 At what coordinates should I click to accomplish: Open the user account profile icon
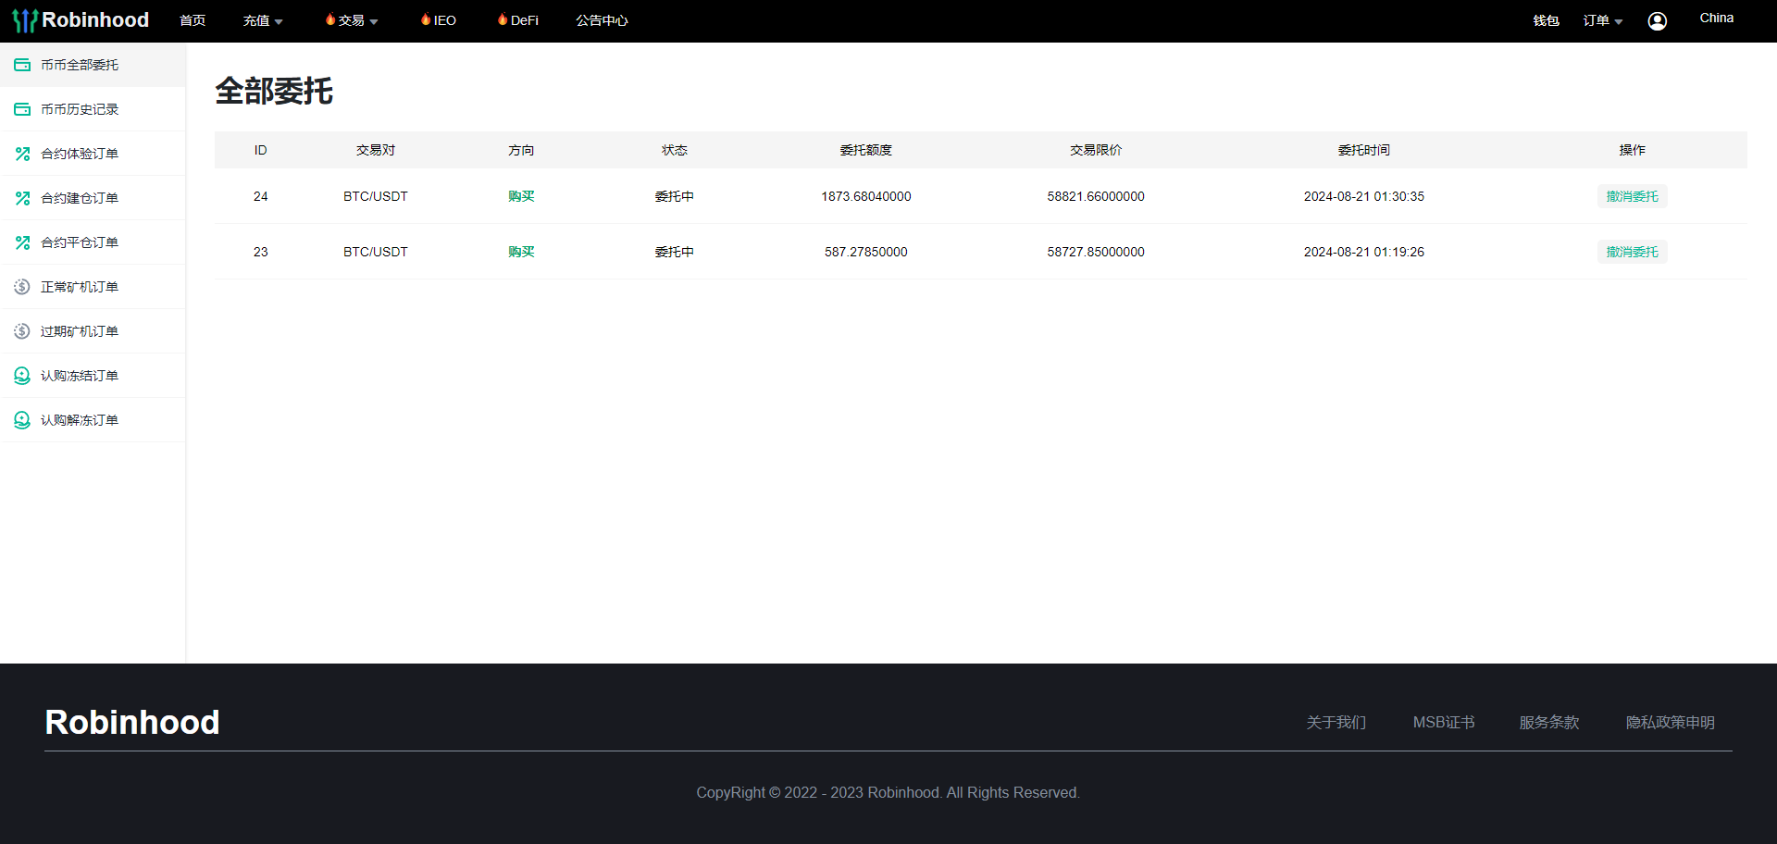(1658, 21)
